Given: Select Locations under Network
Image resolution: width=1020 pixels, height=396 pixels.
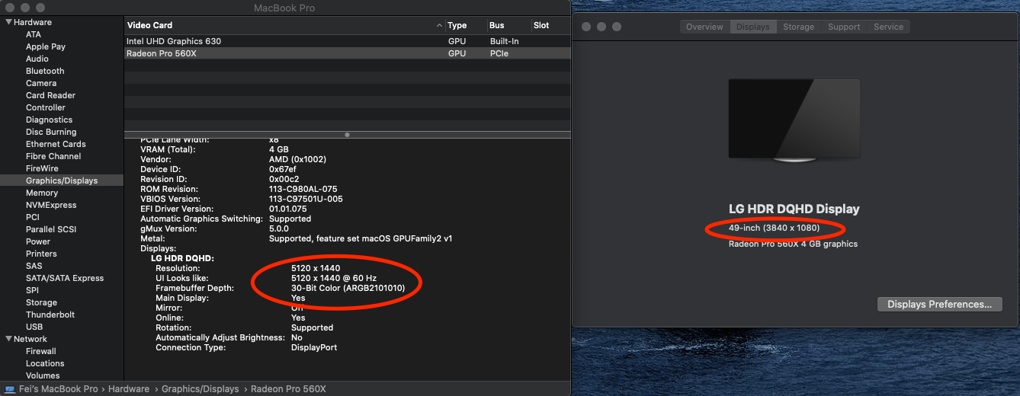Looking at the screenshot, I should click(x=45, y=363).
